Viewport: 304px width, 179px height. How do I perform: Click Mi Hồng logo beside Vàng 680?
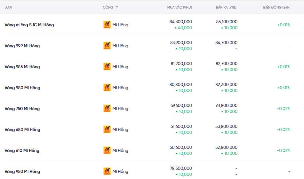click(107, 129)
